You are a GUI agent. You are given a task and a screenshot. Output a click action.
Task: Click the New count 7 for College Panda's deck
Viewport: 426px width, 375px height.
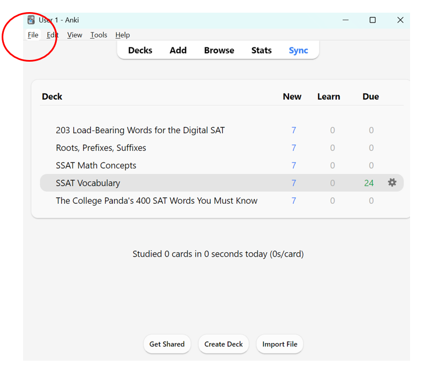294,201
